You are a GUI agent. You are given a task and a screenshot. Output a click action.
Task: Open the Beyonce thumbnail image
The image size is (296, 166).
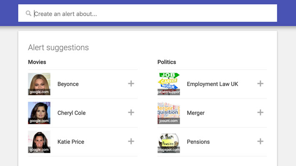[x=39, y=84]
